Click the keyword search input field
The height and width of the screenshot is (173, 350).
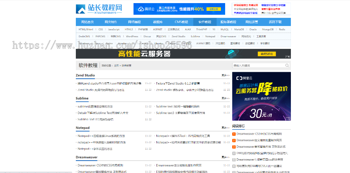coord(259,66)
